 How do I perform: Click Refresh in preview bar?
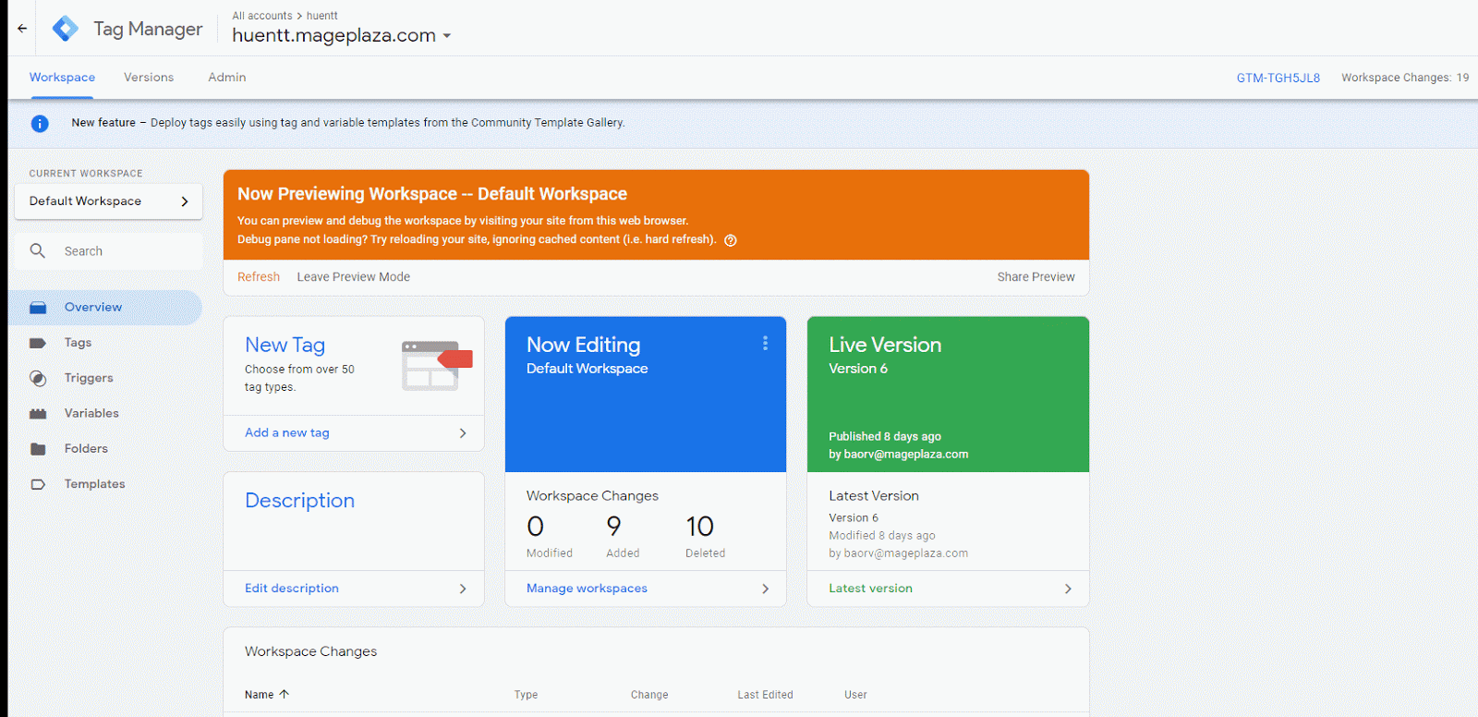click(259, 277)
